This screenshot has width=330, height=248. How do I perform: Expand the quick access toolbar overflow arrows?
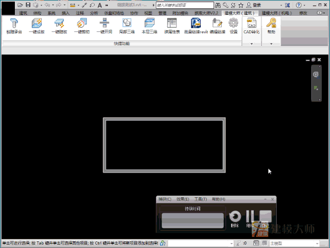tap(107, 5)
